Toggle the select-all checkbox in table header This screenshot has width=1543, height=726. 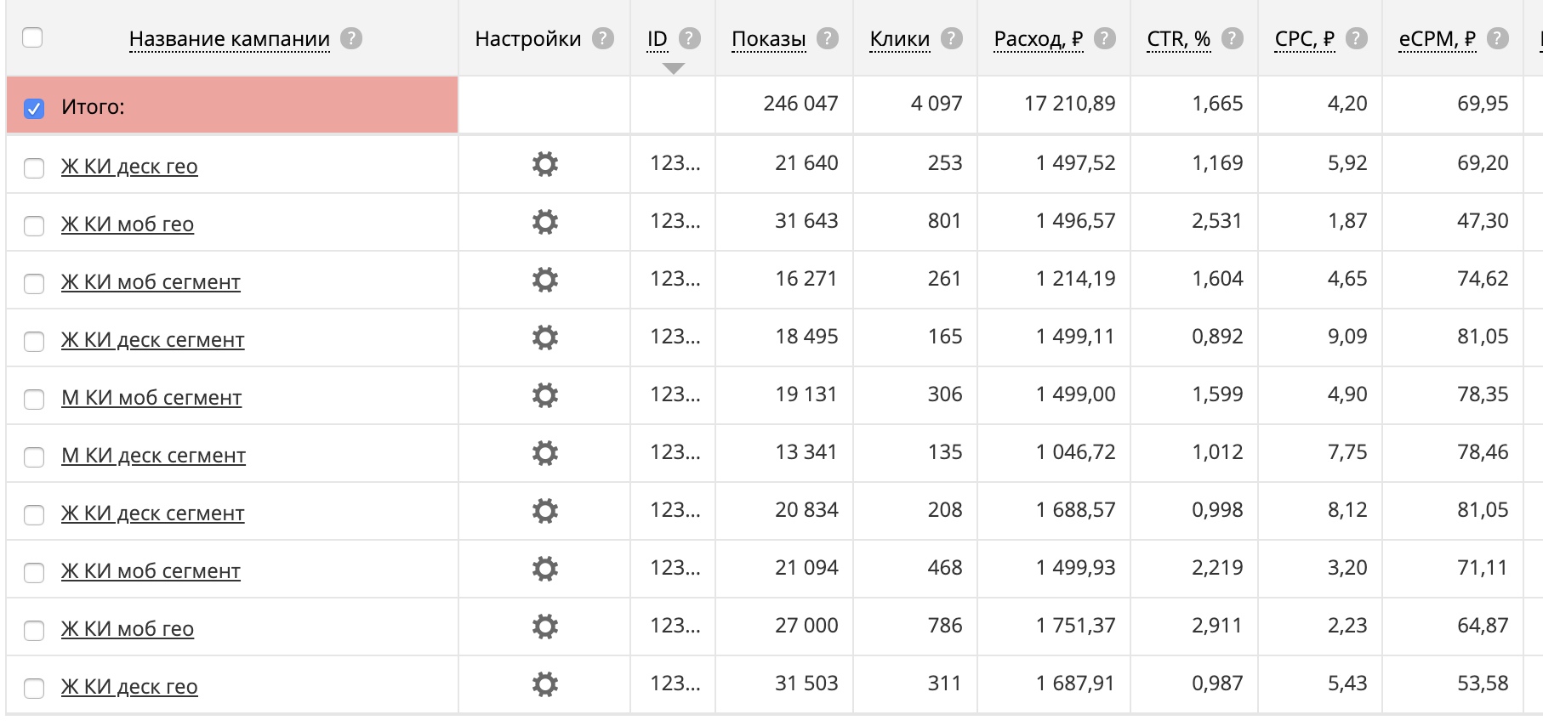tap(32, 38)
